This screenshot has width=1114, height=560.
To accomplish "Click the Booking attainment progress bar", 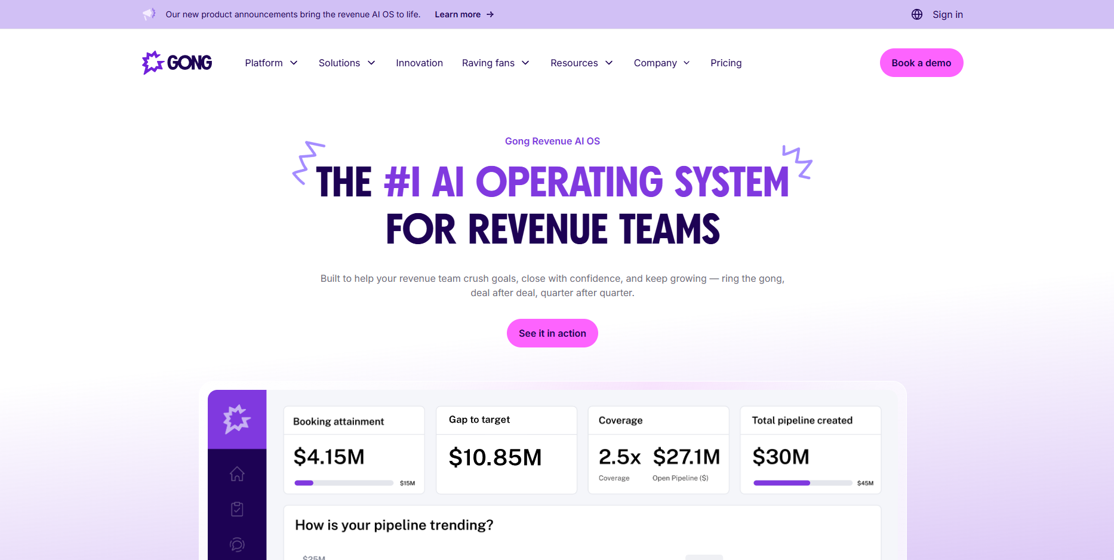I will click(x=343, y=483).
